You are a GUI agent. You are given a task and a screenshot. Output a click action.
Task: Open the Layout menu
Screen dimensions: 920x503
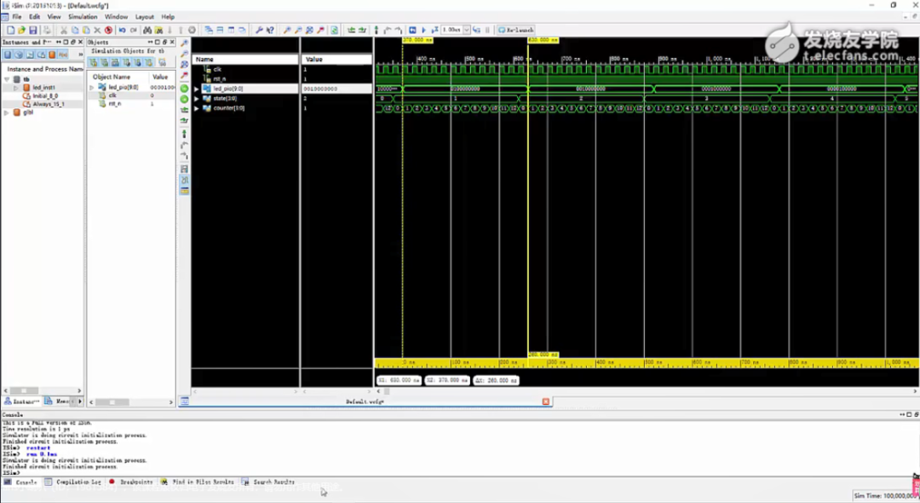coord(144,17)
